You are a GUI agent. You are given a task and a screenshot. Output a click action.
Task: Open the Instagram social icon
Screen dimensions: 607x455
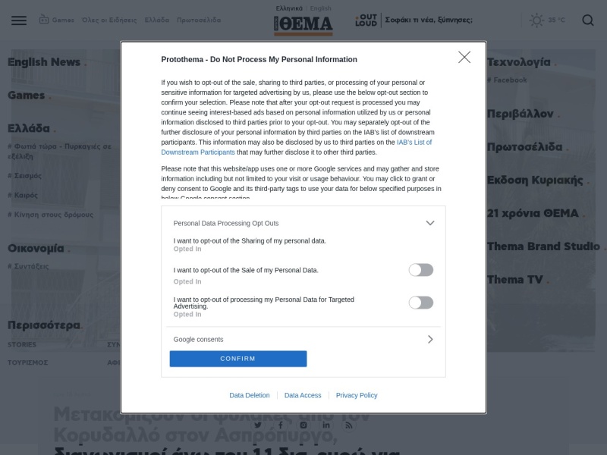[x=303, y=425]
